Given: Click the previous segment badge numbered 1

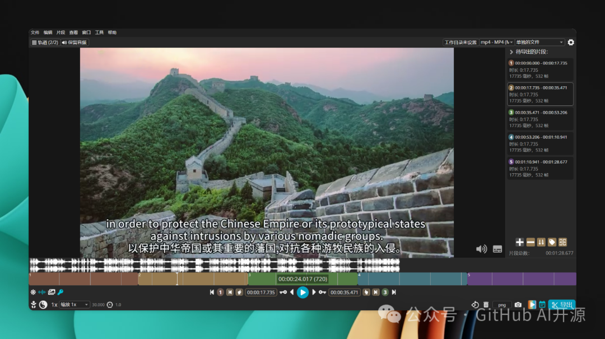Looking at the screenshot, I should tap(220, 292).
